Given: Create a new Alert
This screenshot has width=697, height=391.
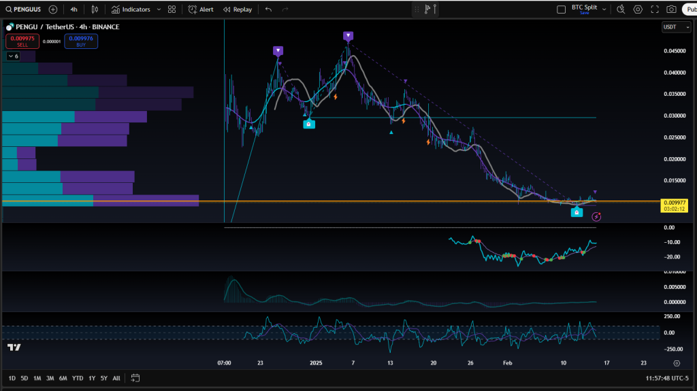Looking at the screenshot, I should [x=201, y=10].
